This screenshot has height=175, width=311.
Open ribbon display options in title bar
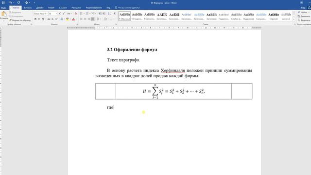[302, 2]
